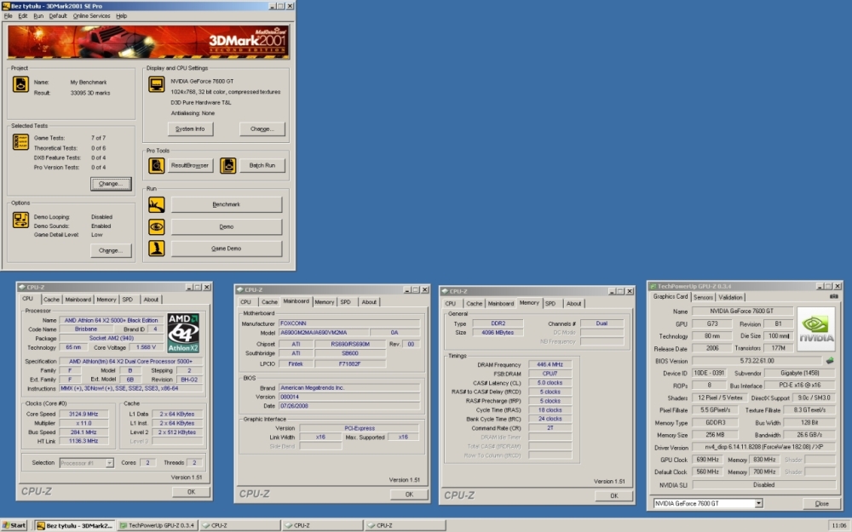The width and height of the screenshot is (852, 532).
Task: Click the monitor icon in Display and CPU Settings
Action: (x=157, y=84)
